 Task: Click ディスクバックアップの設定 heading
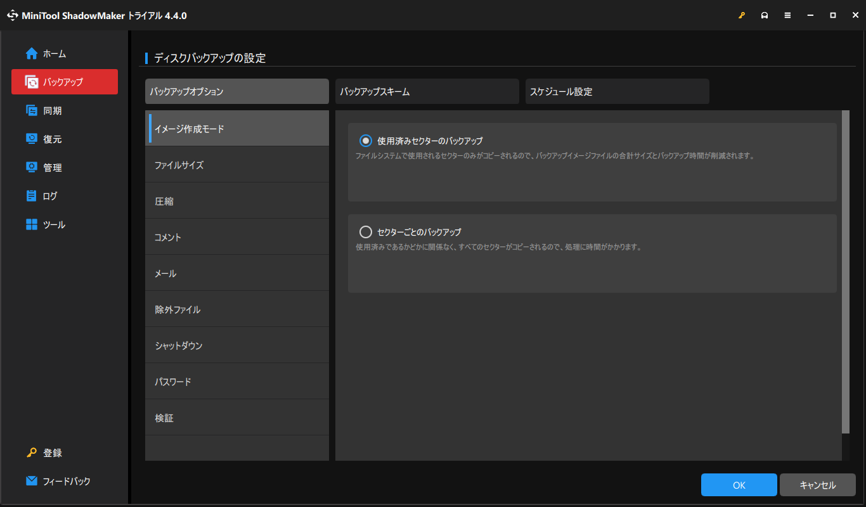[210, 58]
